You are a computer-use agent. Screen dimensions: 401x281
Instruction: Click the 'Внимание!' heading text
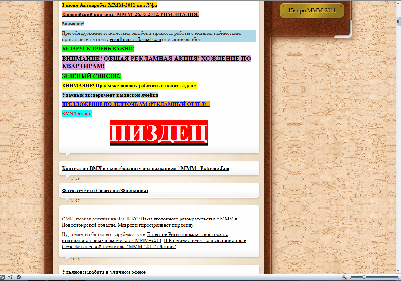click(x=73, y=24)
